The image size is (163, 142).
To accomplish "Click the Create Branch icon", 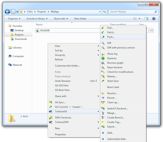I will pyautogui.click(x=103, y=117).
